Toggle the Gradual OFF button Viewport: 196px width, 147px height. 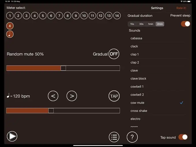114,54
